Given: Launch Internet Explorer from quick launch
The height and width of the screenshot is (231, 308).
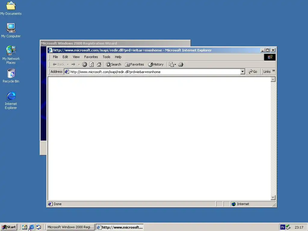Looking at the screenshot, I should (x=32, y=227).
